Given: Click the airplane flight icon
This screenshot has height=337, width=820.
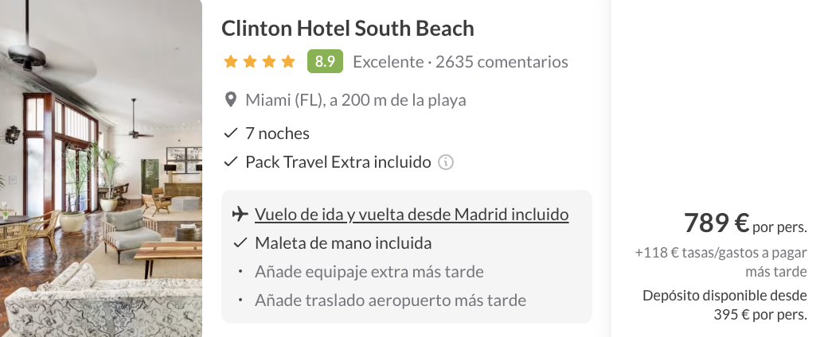Looking at the screenshot, I should point(238,215).
